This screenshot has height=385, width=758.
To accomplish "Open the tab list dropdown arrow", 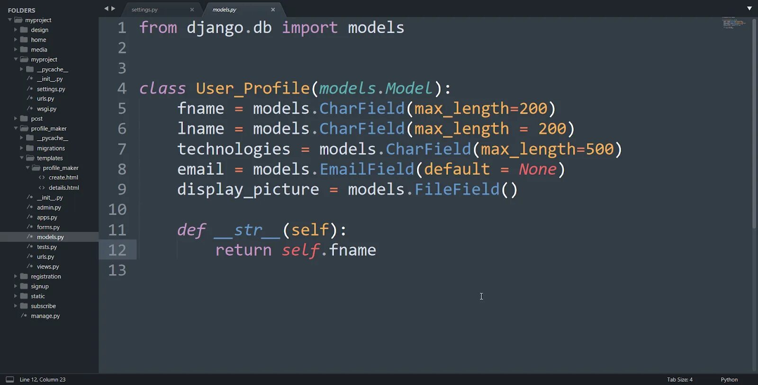I will tap(749, 9).
